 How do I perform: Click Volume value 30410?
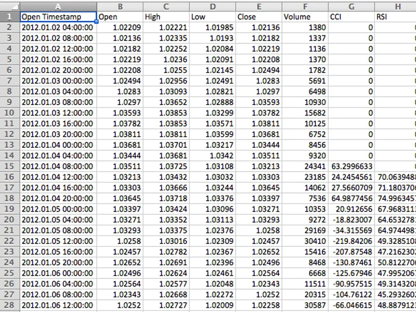click(305, 241)
